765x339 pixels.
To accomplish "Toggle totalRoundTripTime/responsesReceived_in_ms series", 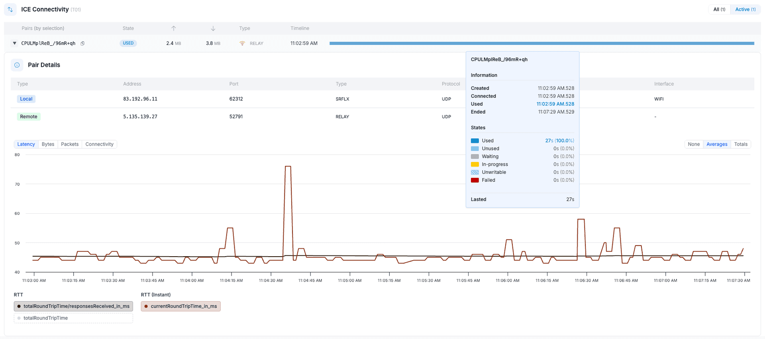I will coord(73,306).
